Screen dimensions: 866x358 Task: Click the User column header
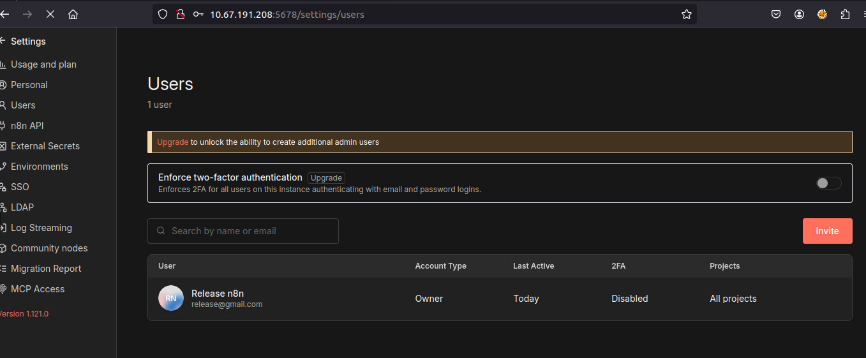point(167,266)
